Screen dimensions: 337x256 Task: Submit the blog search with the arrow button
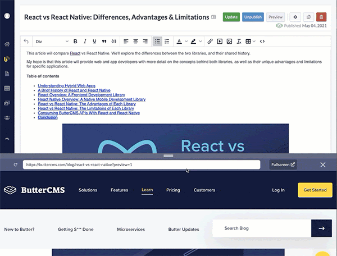pyautogui.click(x=321, y=228)
